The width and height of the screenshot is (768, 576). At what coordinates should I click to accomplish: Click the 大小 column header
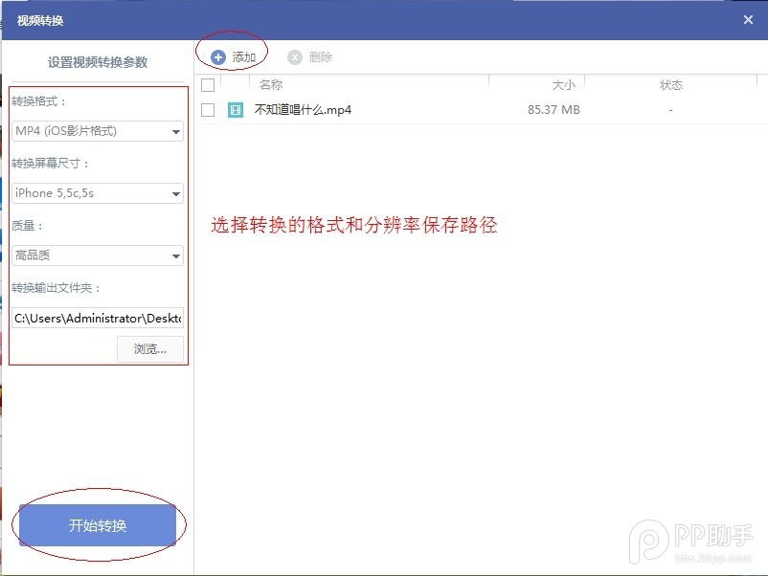coord(565,84)
